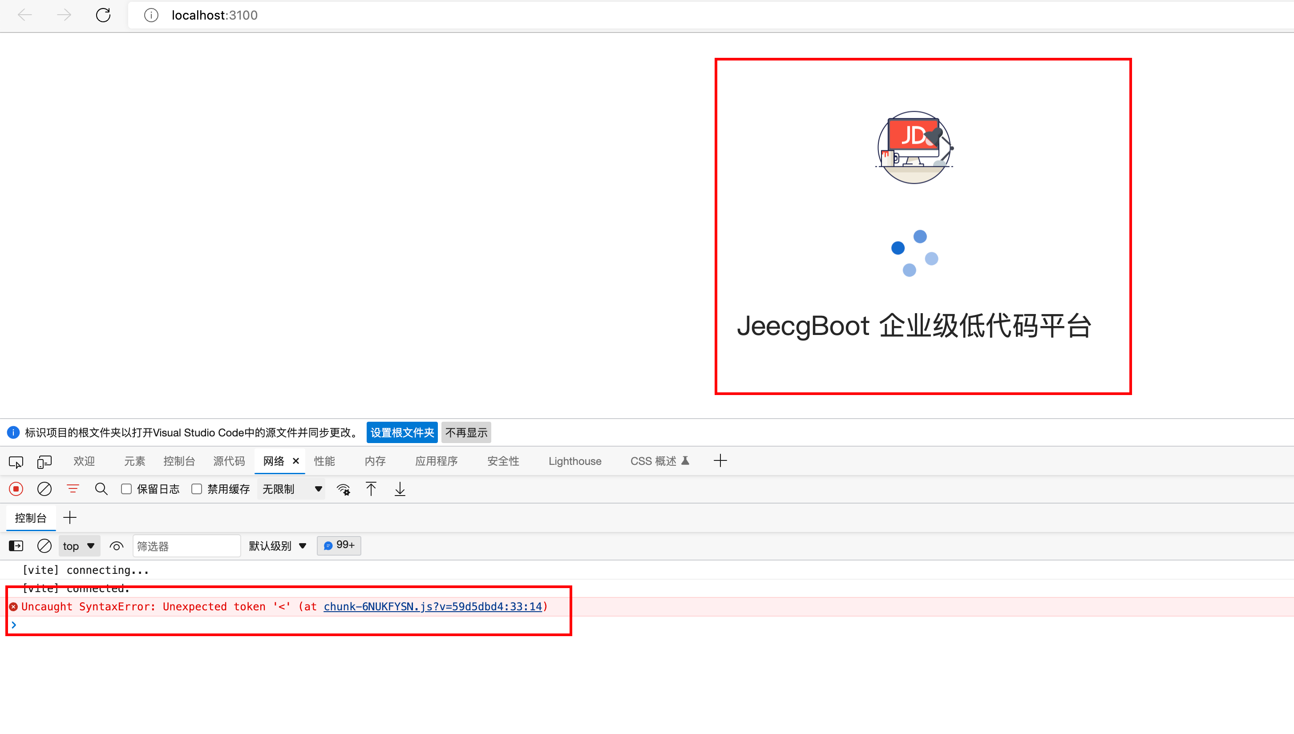
Task: Enable the 禁用缓存 checkbox
Action: [x=197, y=489]
